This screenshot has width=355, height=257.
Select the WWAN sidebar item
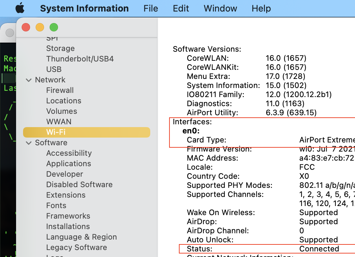tap(59, 122)
